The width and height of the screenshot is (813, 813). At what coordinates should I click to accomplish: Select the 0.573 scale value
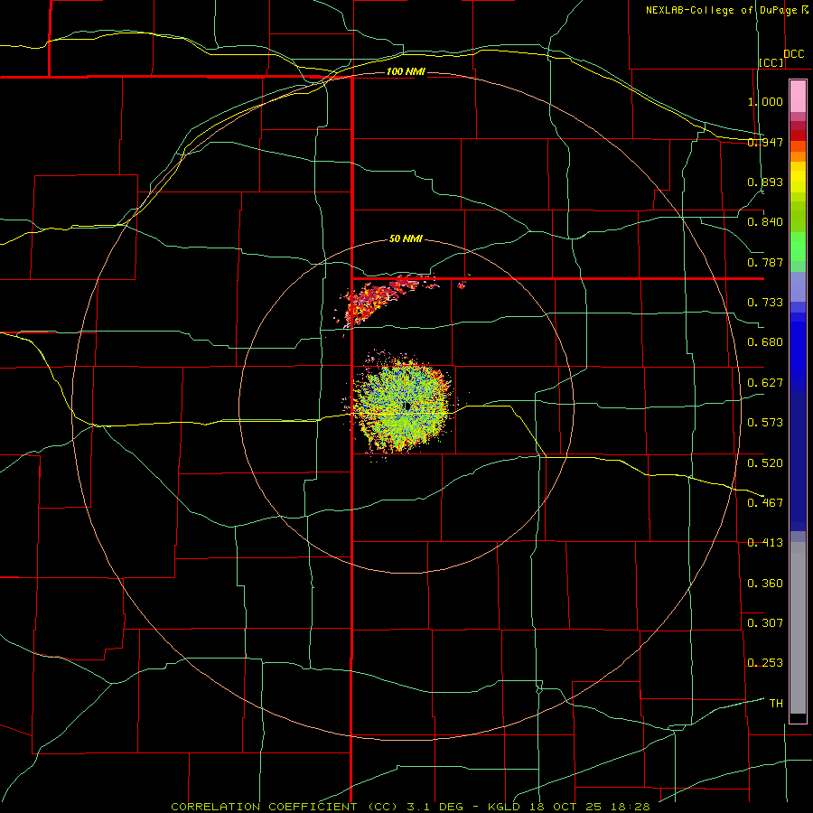coord(765,423)
